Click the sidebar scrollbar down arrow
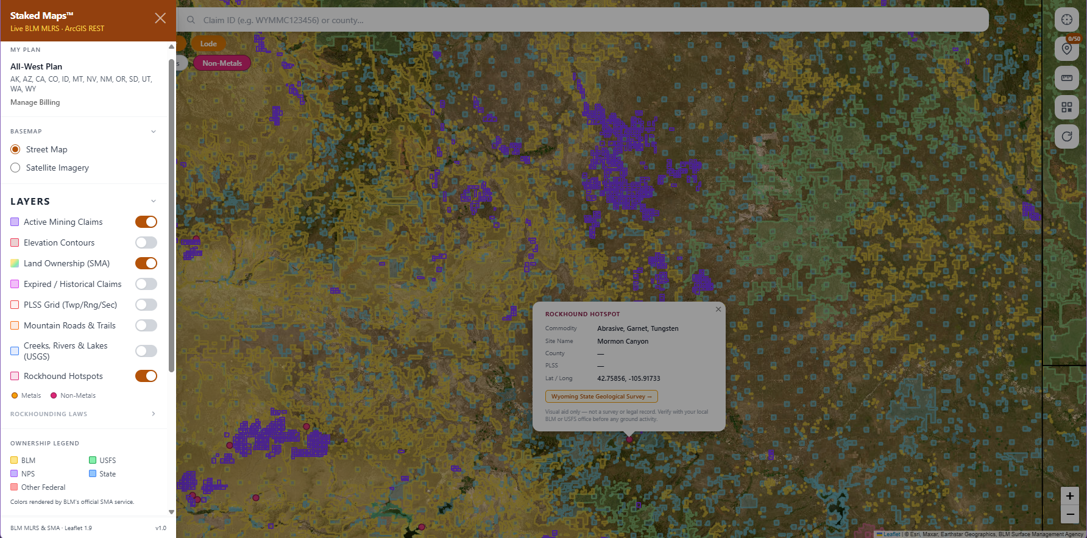 click(x=171, y=512)
